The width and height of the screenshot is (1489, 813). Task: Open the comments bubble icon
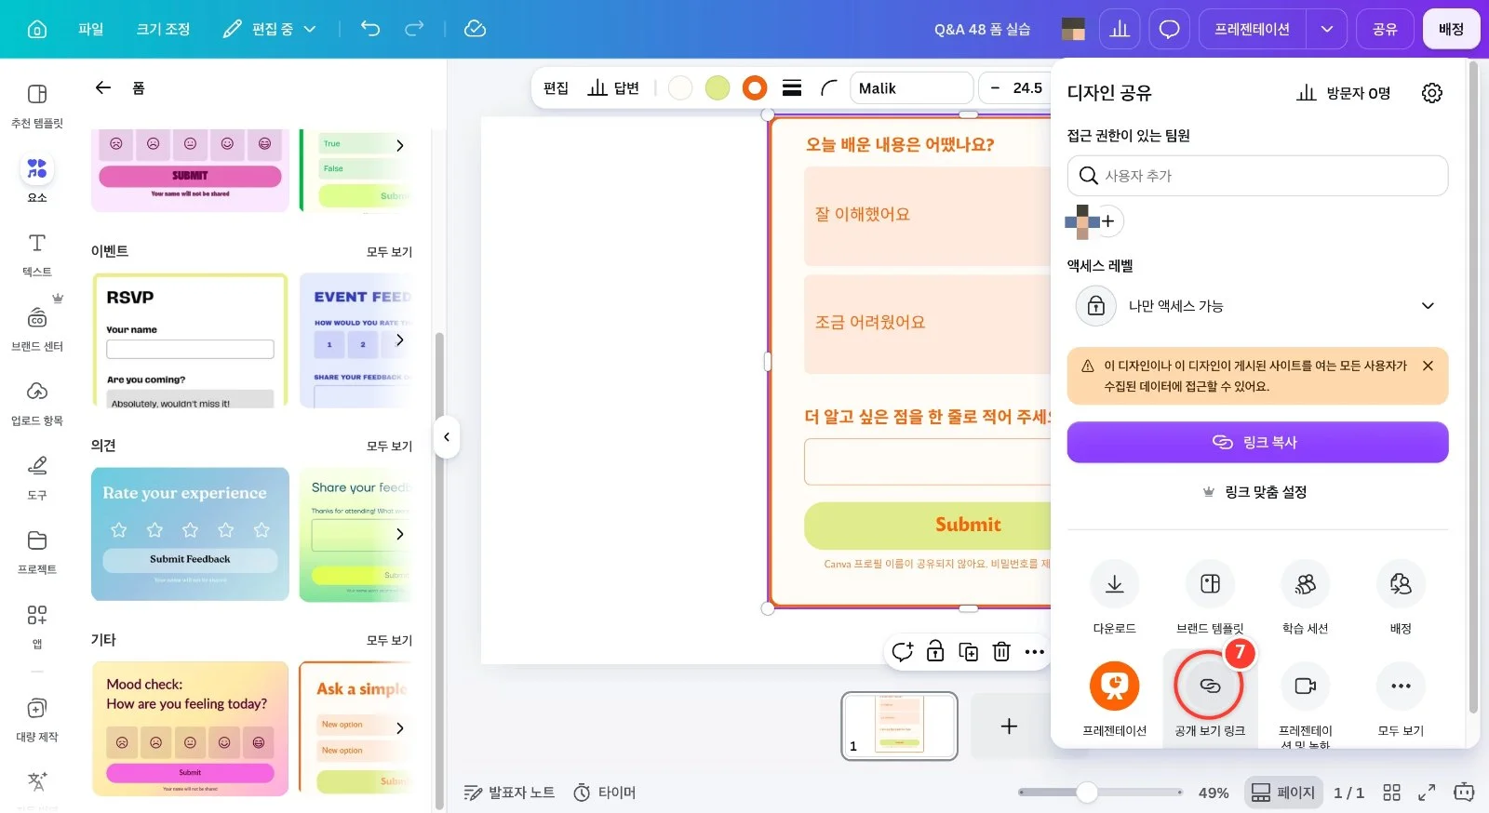pyautogui.click(x=1169, y=29)
